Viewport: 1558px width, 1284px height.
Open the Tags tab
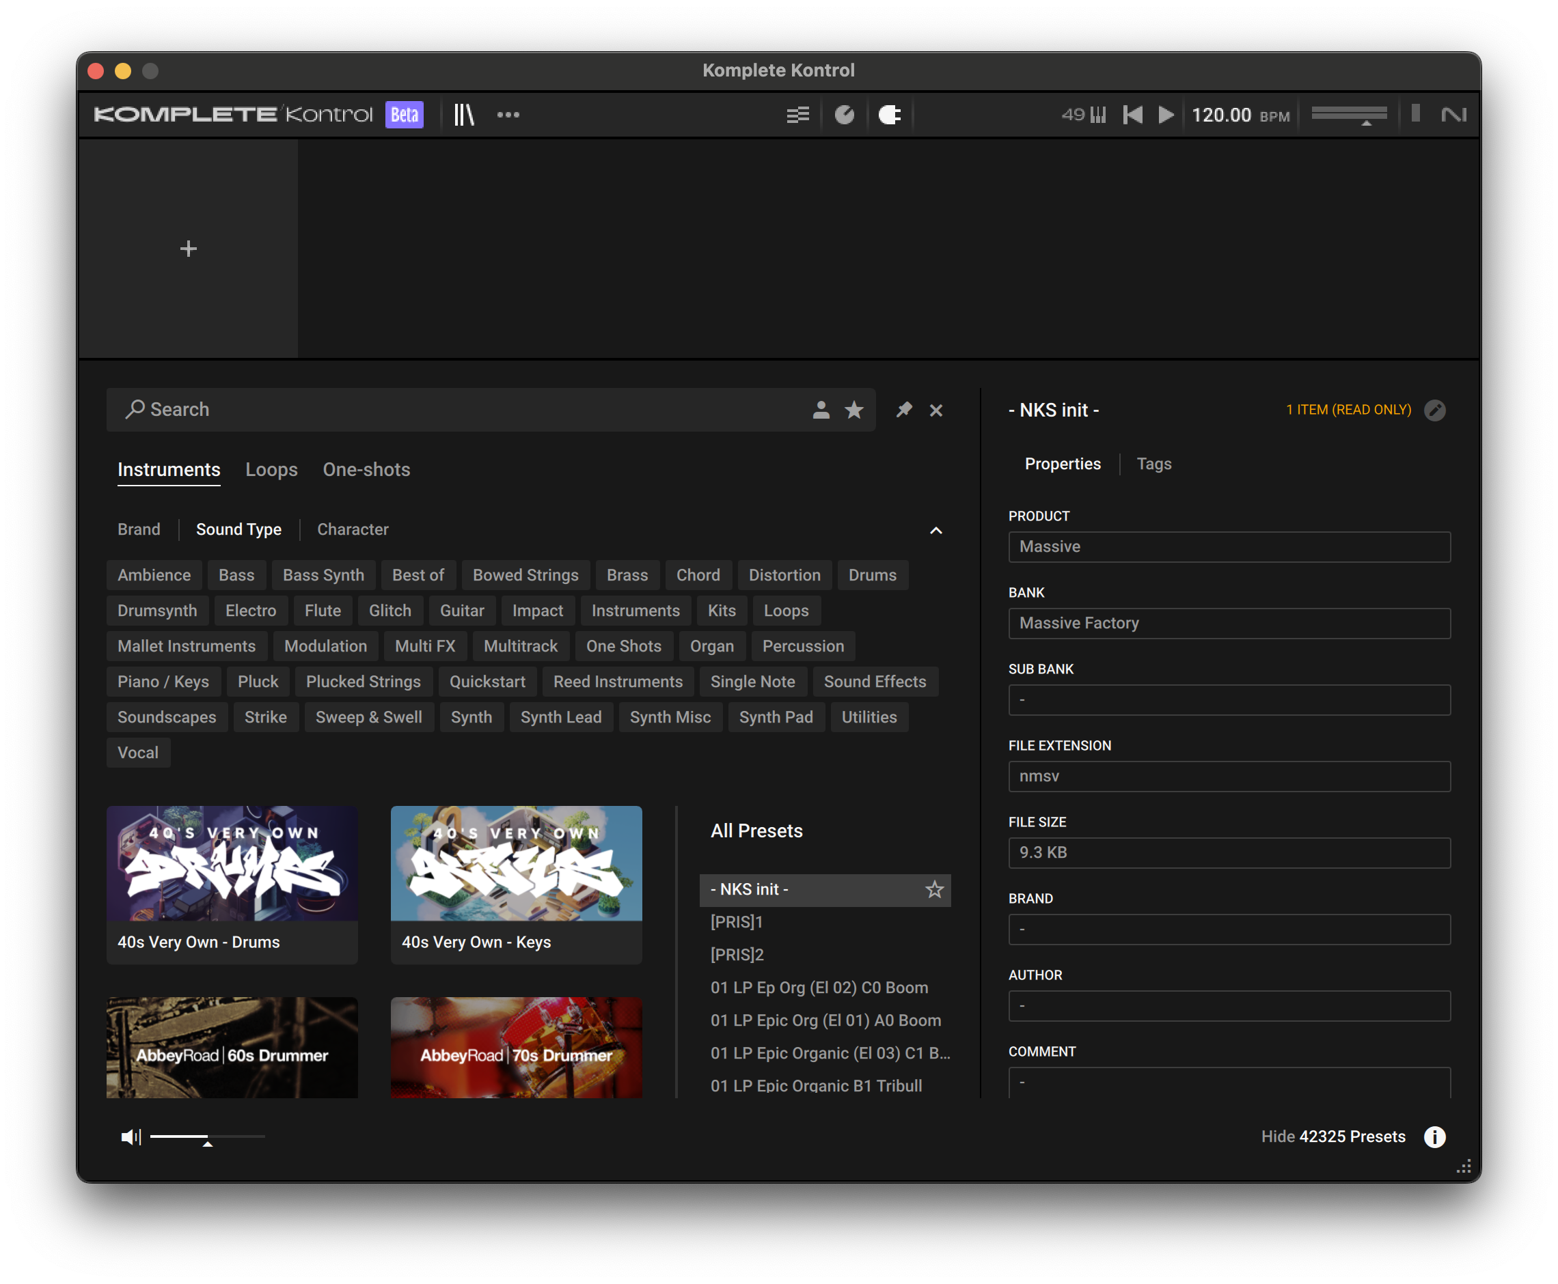click(x=1153, y=464)
